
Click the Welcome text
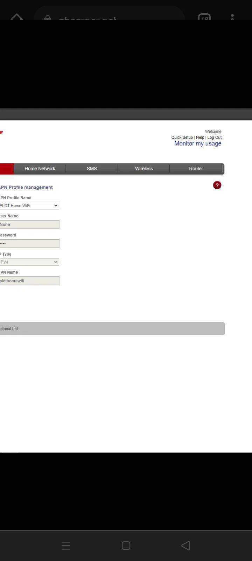coord(213,131)
